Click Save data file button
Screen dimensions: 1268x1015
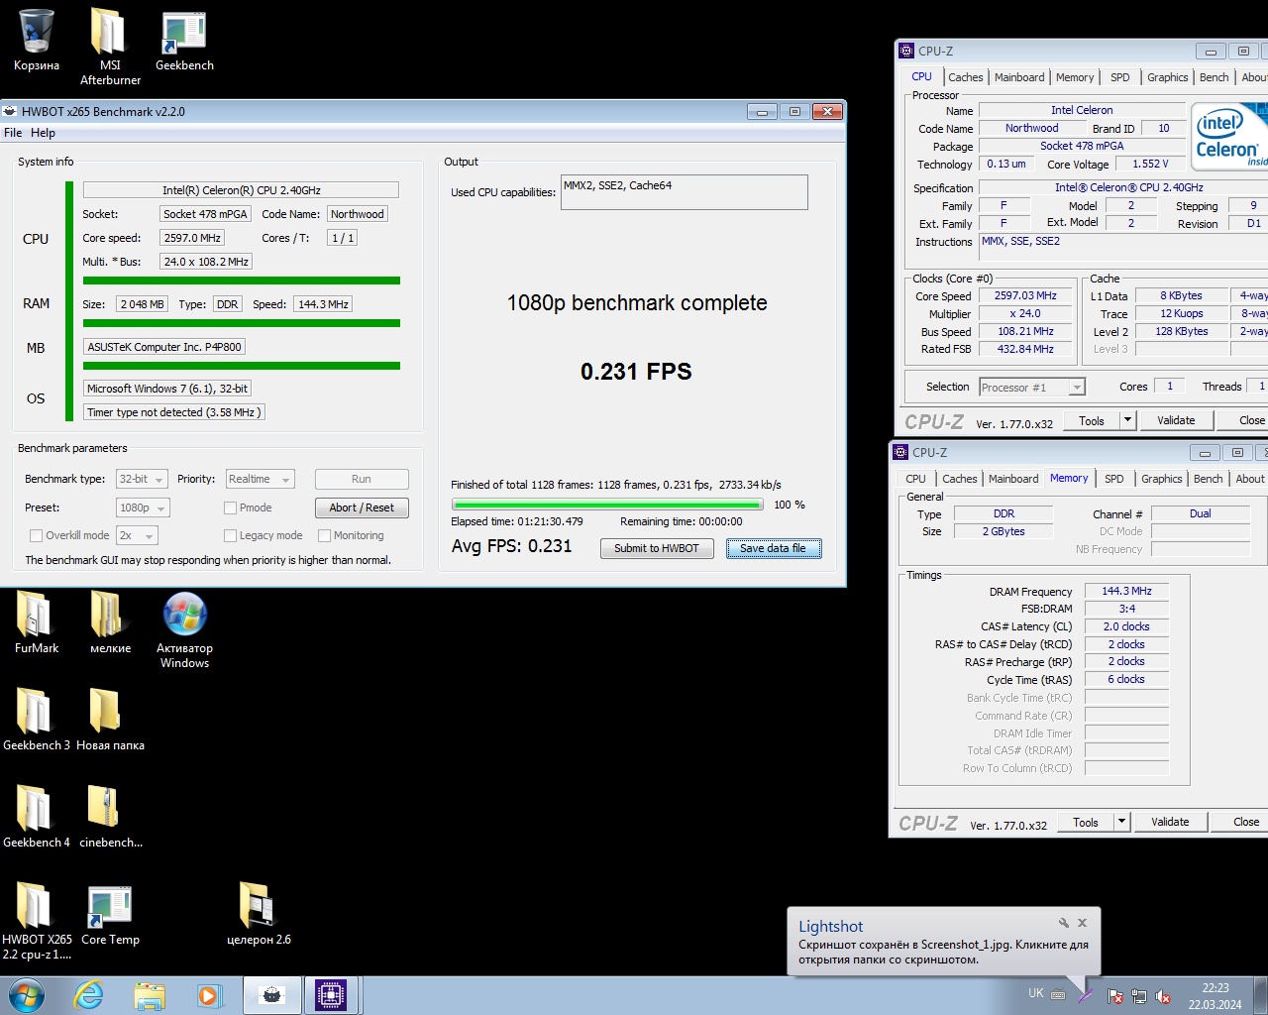point(774,548)
